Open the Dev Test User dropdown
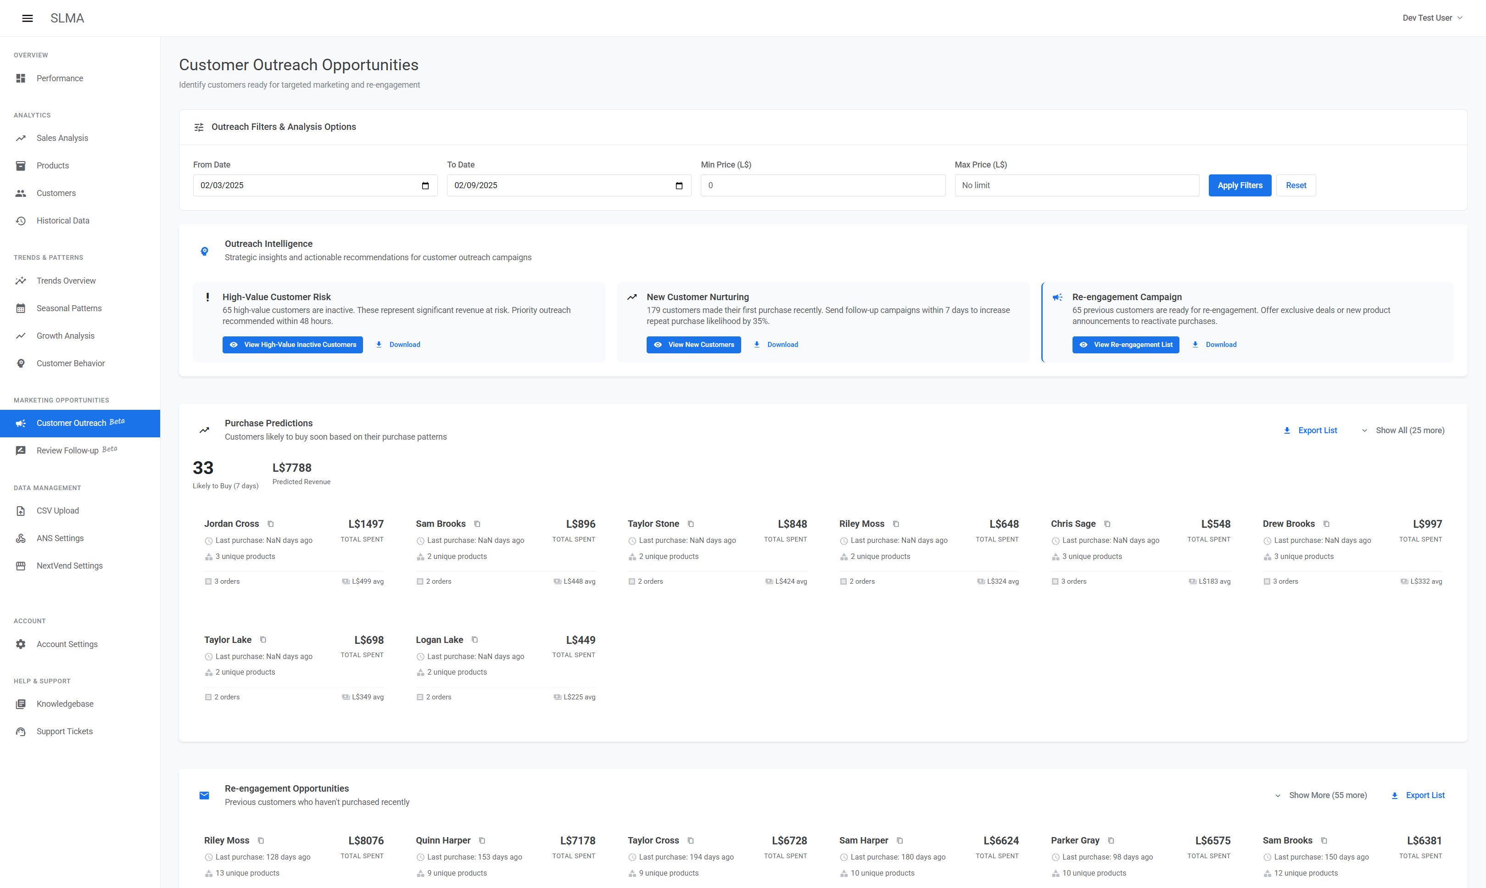The height and width of the screenshot is (888, 1486). click(1432, 18)
